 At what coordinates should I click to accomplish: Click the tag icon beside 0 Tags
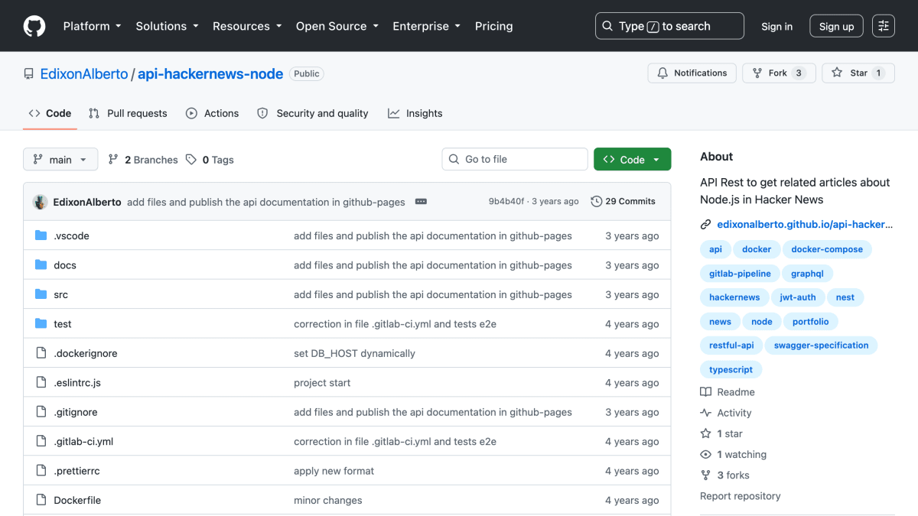pos(190,160)
